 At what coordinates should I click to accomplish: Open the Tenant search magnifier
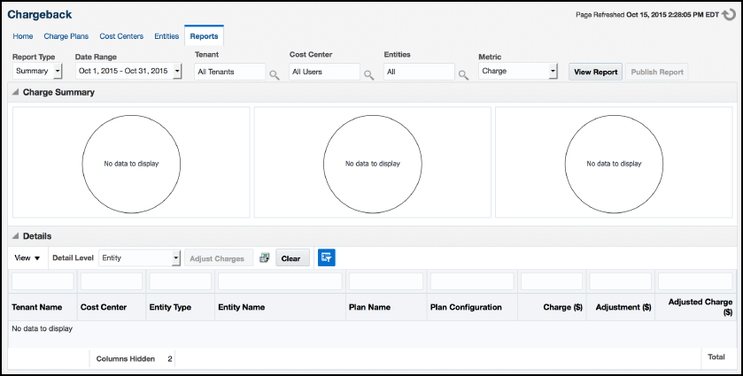pos(275,75)
